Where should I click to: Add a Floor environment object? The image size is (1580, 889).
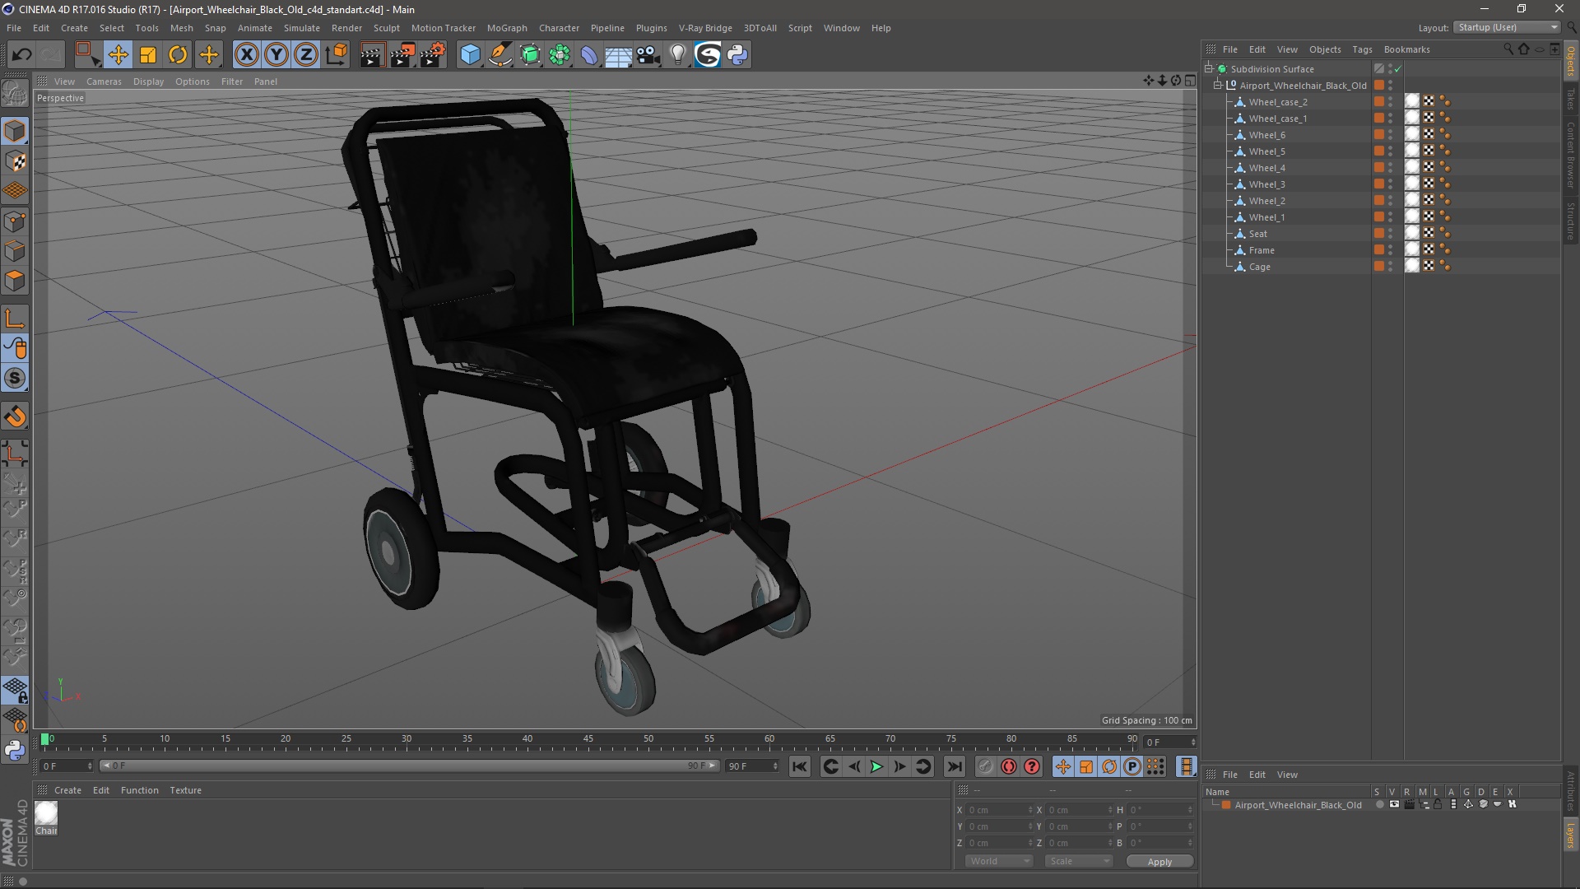tap(618, 55)
